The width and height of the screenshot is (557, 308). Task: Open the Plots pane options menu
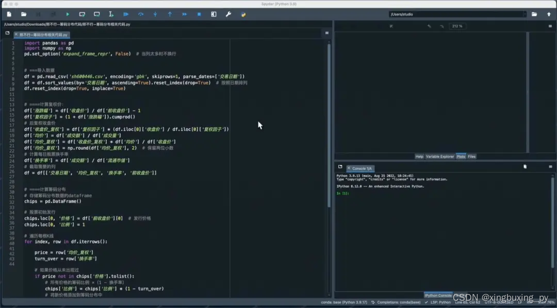click(550, 26)
